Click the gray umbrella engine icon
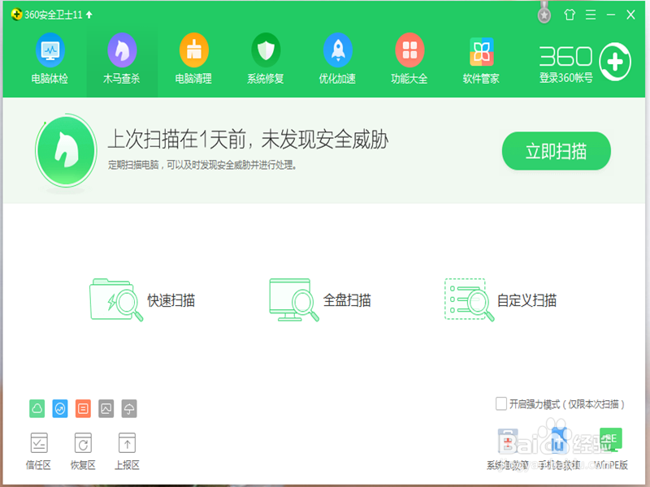The width and height of the screenshot is (650, 487). (x=129, y=409)
